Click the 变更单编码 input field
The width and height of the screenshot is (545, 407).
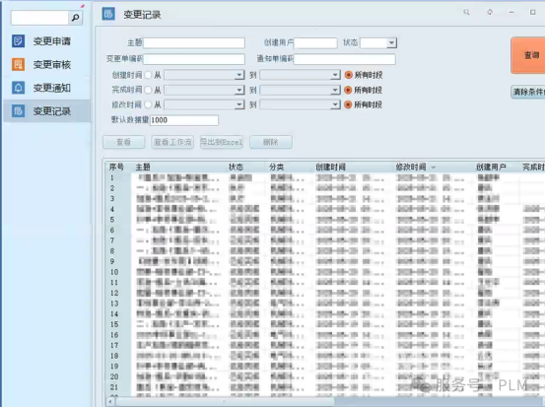[194, 59]
